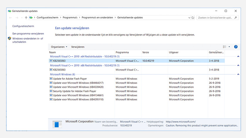This screenshot has height=138, width=246.
Task: Refresh the installed updates list
Action: (x=193, y=18)
